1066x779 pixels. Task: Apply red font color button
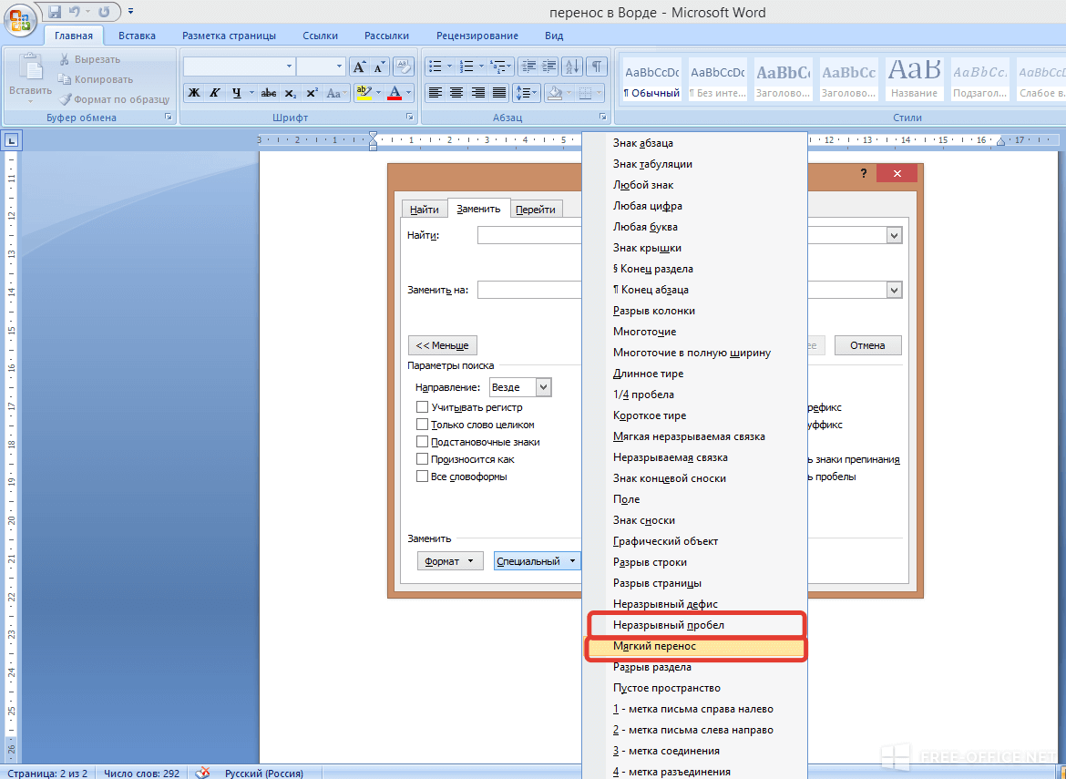coord(395,93)
